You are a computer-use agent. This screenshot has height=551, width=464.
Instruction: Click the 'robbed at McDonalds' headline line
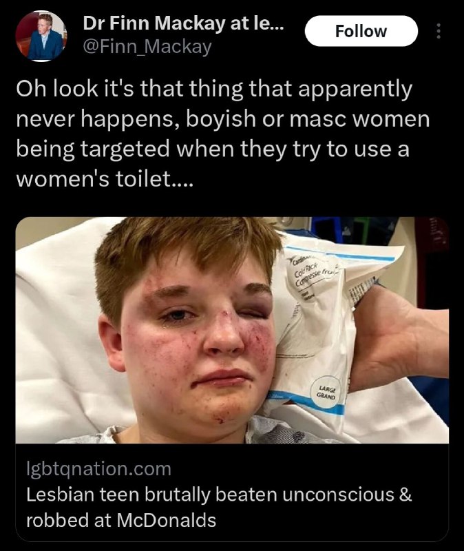pos(121,520)
